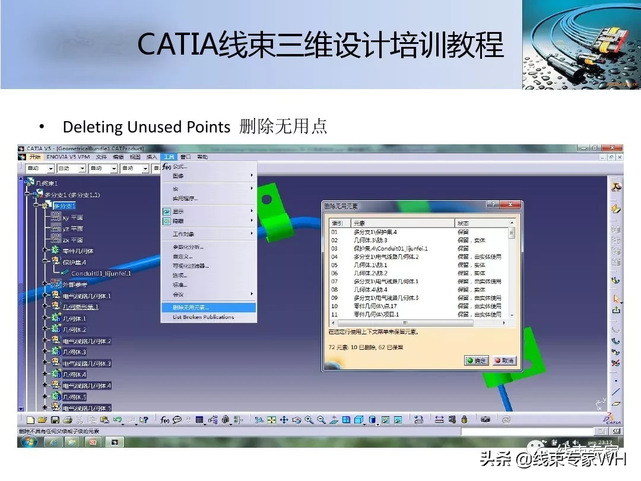Click the specification tree scrollbar down arrow

click(x=21, y=409)
